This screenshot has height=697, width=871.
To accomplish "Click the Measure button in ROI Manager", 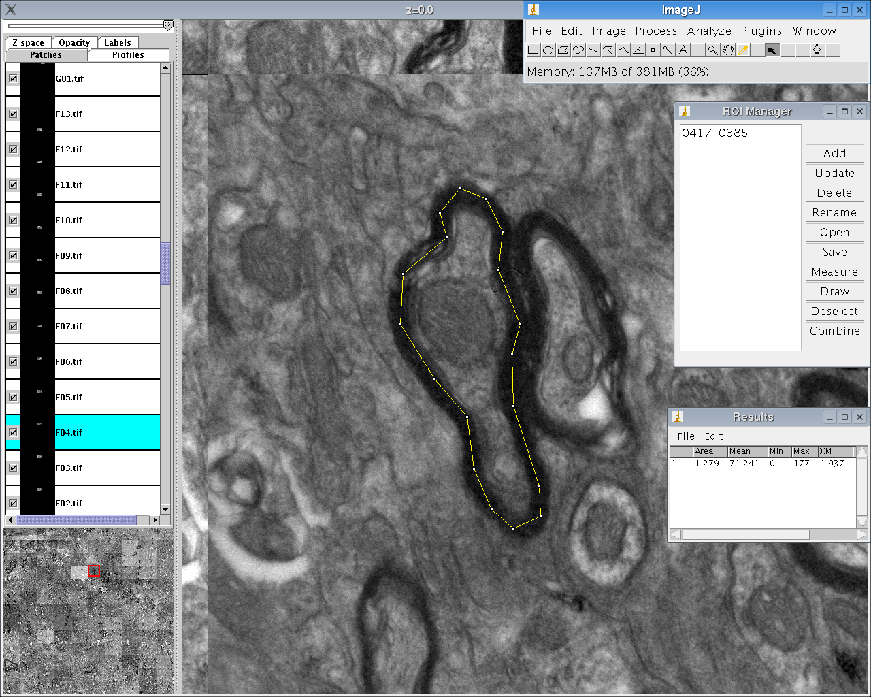I will (834, 272).
